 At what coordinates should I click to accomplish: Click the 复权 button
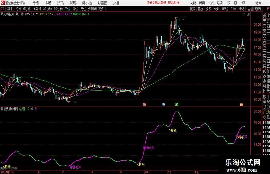click(x=193, y=9)
